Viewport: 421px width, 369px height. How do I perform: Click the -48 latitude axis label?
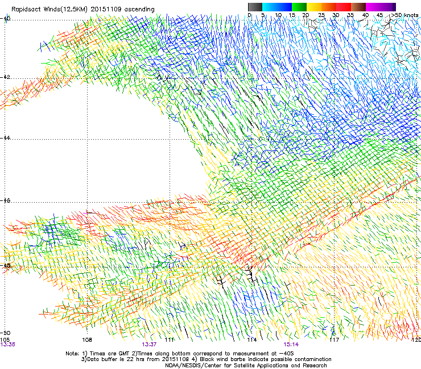click(5, 266)
